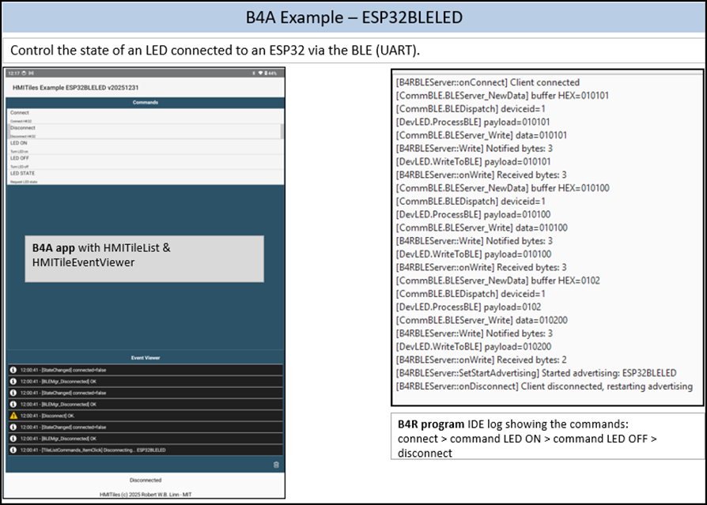Tap the LED STATE command tile
The image size is (707, 505).
pyautogui.click(x=146, y=177)
